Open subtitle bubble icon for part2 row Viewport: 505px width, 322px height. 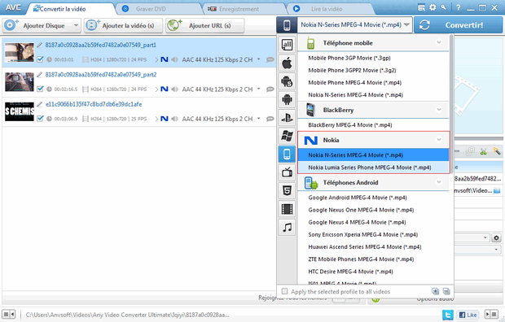tap(270, 89)
